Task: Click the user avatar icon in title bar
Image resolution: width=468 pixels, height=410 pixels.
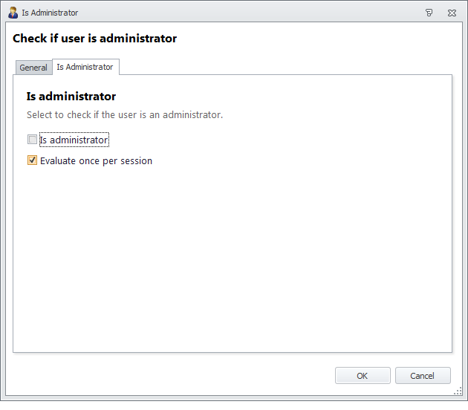Action: (13, 13)
